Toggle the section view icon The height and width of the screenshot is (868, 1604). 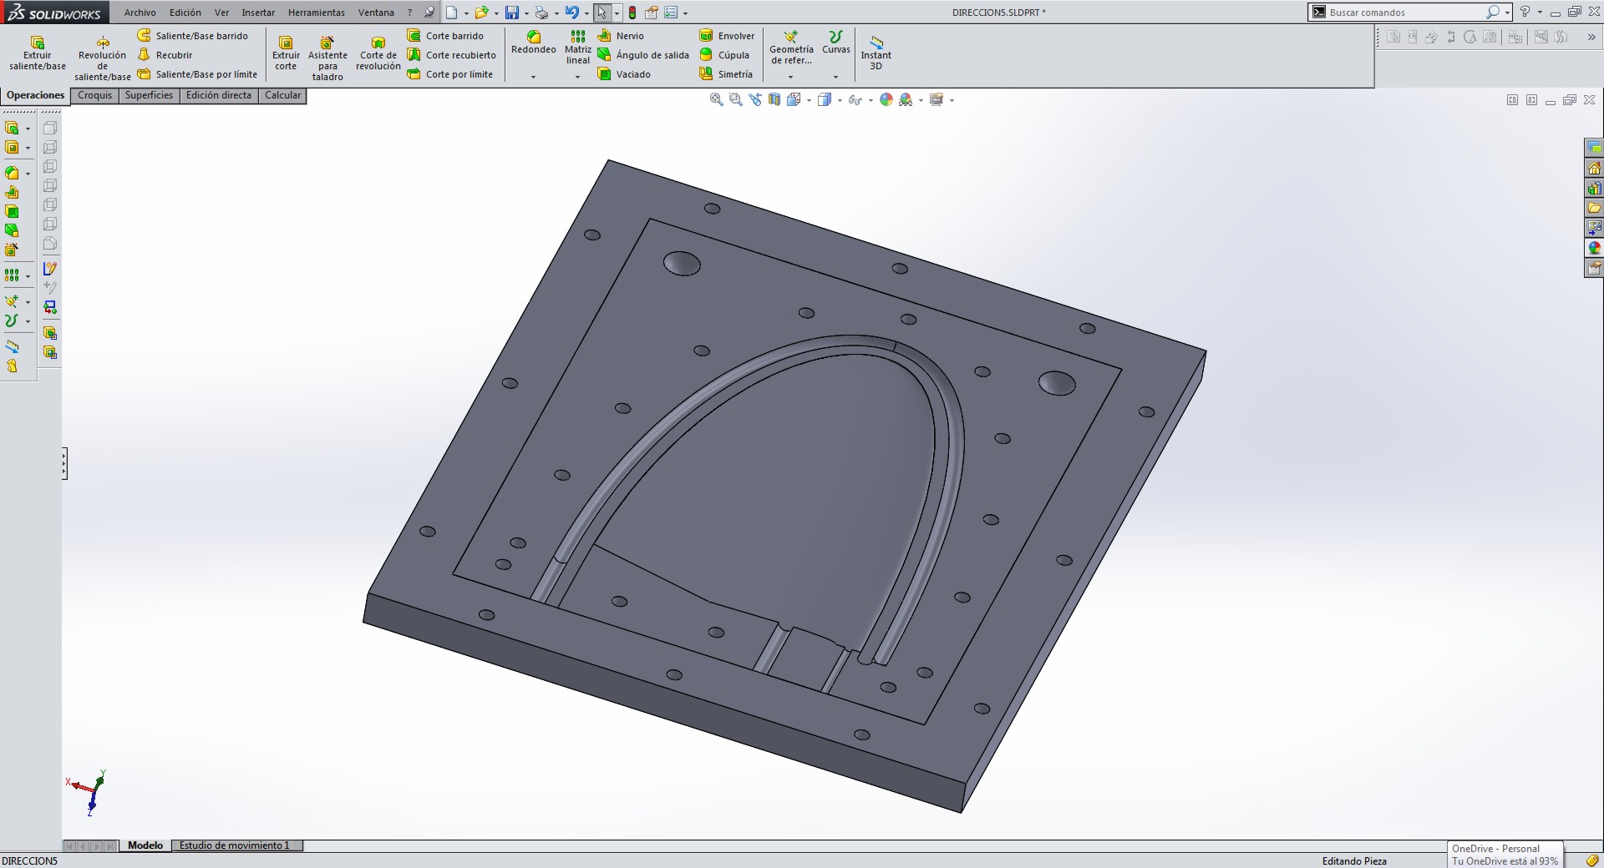774,100
